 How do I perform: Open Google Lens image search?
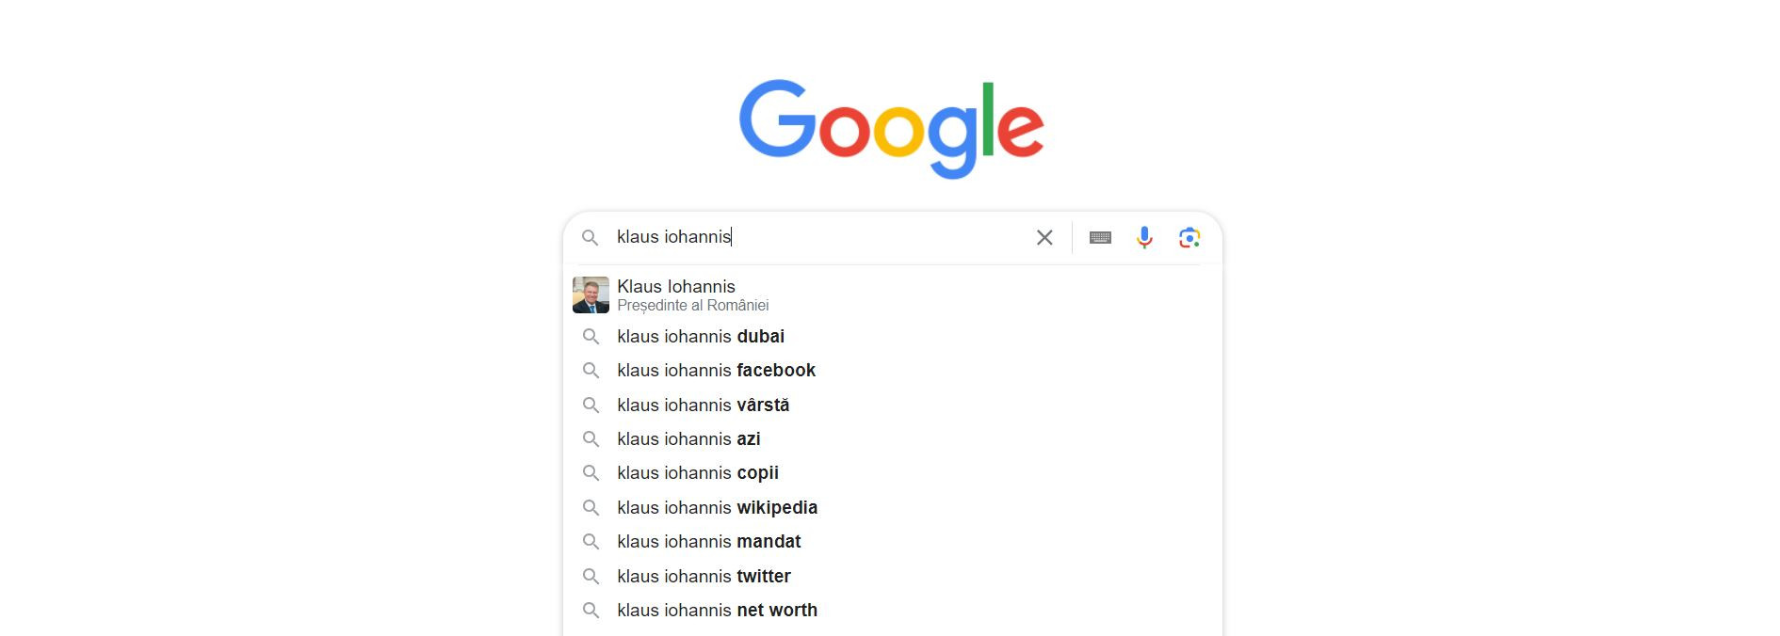[x=1189, y=238]
